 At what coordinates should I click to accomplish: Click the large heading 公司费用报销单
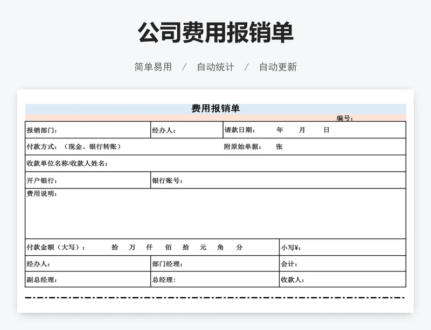point(215,32)
